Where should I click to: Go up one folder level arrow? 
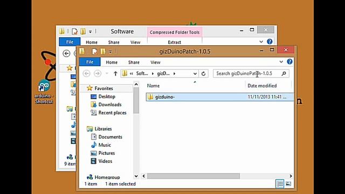[115, 73]
